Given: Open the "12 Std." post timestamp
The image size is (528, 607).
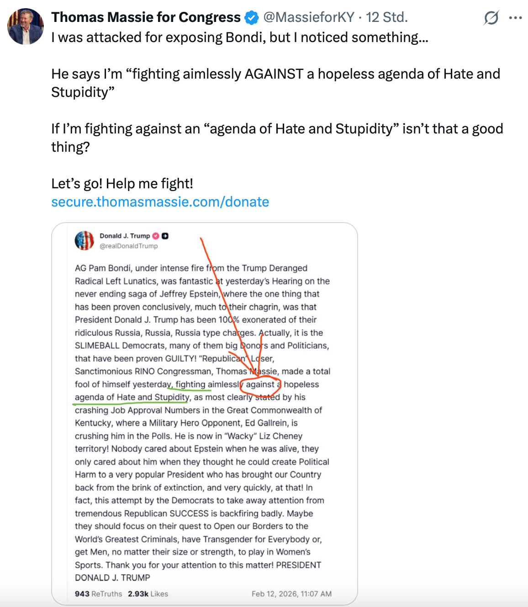Looking at the screenshot, I should click(x=386, y=17).
